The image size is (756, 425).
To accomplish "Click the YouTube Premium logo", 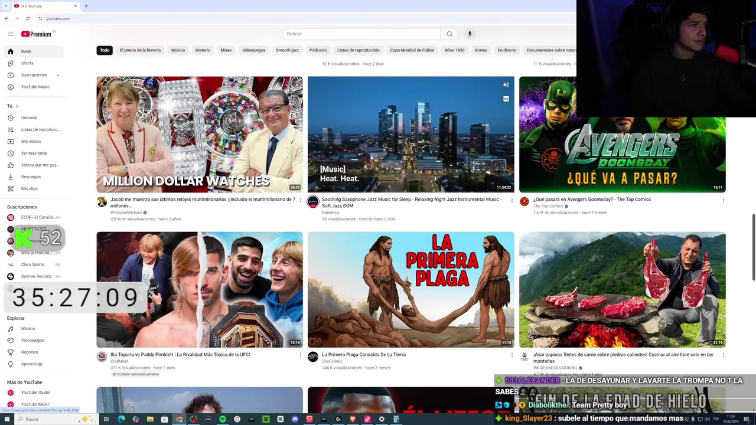I will pyautogui.click(x=37, y=34).
